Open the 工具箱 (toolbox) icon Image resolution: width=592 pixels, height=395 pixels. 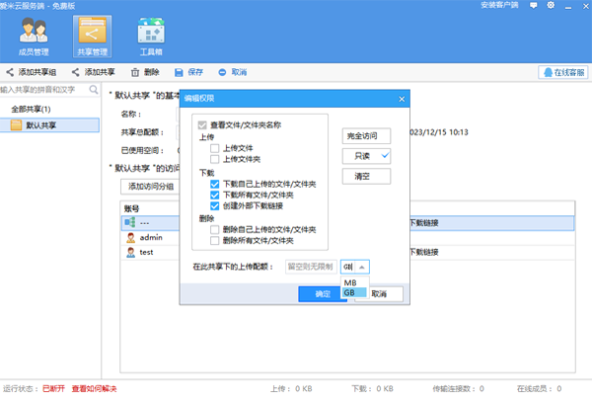pyautogui.click(x=150, y=36)
